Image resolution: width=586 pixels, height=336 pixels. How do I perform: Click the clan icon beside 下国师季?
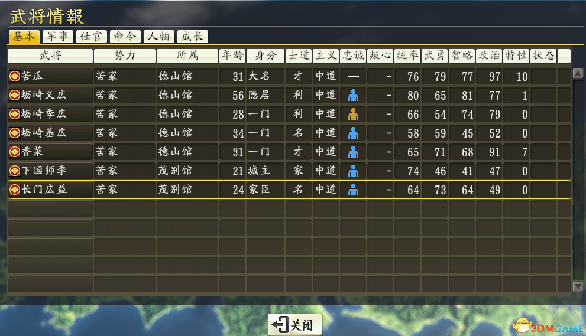click(x=15, y=171)
